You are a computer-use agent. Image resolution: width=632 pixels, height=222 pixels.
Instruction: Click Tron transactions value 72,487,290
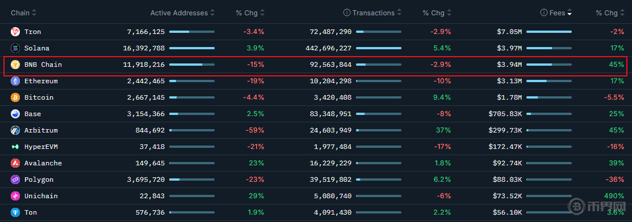point(330,32)
